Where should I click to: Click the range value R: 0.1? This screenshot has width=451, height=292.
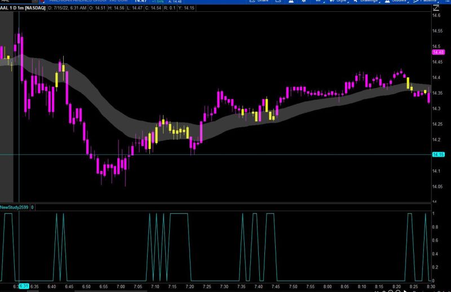click(170, 8)
